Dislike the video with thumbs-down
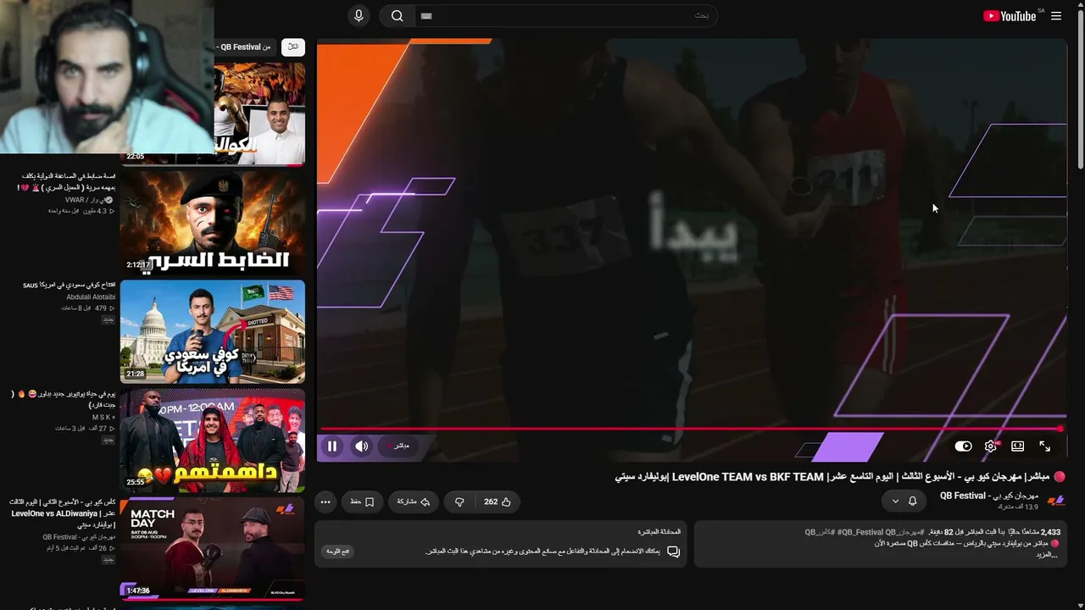This screenshot has height=610, width=1085. click(459, 502)
